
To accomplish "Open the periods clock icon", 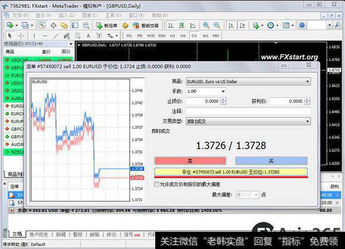I will pos(271,25).
